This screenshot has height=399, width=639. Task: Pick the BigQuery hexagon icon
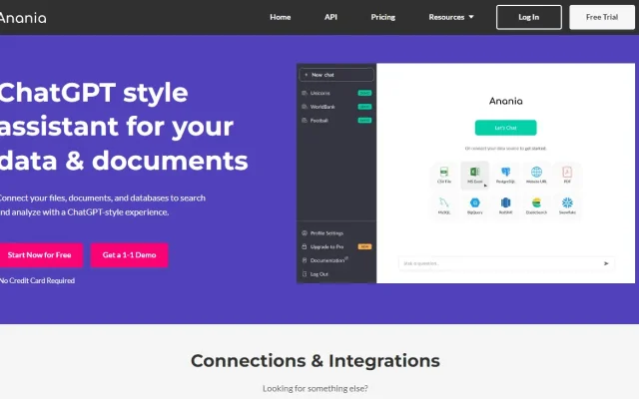[475, 202]
